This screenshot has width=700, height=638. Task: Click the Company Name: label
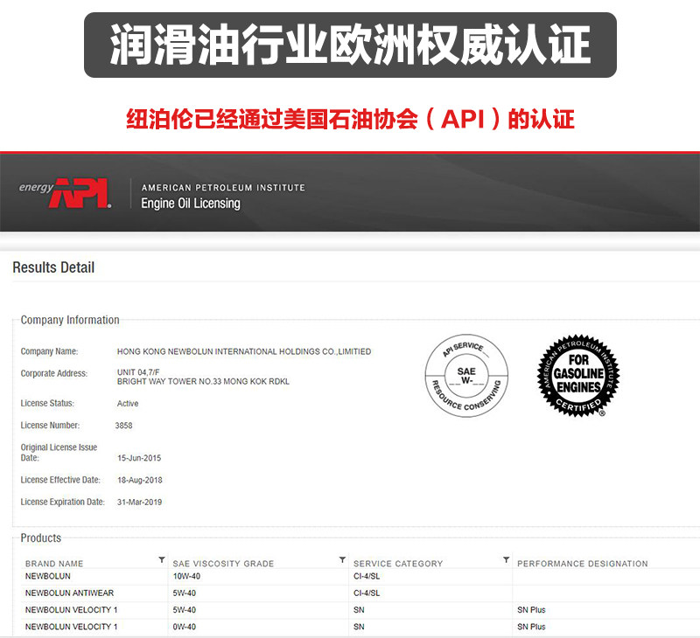tap(49, 351)
